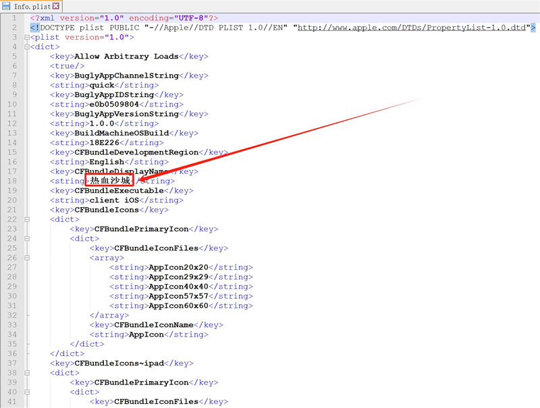Click the closing /array tag on line 32
The image size is (540, 408).
[109, 315]
